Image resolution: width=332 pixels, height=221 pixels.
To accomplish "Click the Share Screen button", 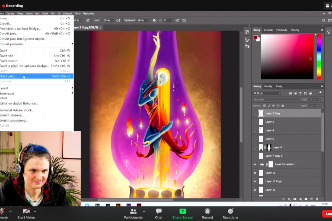I will [182, 213].
